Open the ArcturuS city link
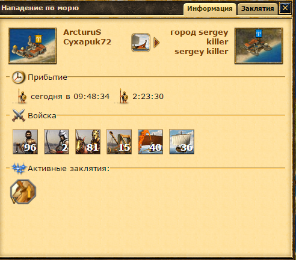296x260 pixels. click(x=82, y=32)
